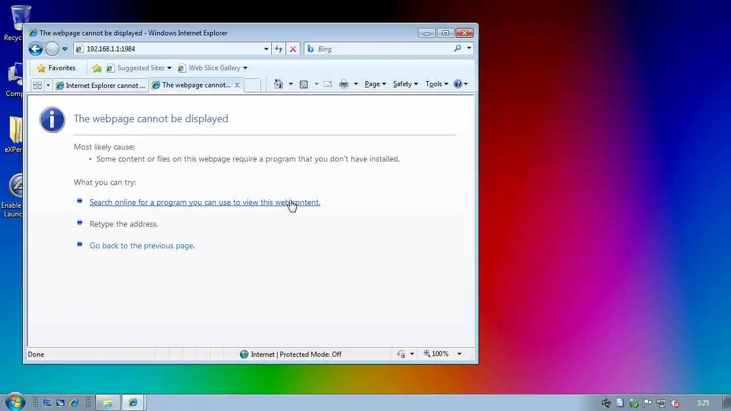This screenshot has height=411, width=731.
Task: Open the Suggested Sites link
Action: click(x=139, y=68)
